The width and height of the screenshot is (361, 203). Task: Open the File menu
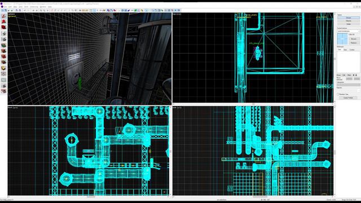(5, 7)
